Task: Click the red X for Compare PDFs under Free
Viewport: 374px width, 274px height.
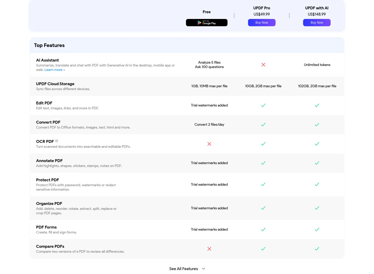Action: pyautogui.click(x=209, y=249)
